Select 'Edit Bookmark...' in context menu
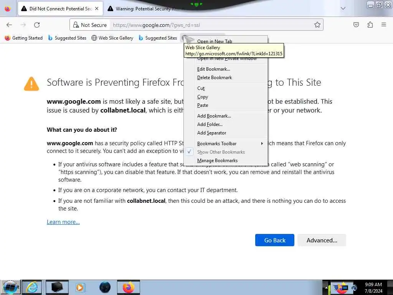 [213, 69]
